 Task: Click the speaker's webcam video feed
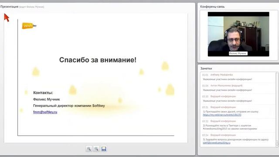tap(238, 34)
